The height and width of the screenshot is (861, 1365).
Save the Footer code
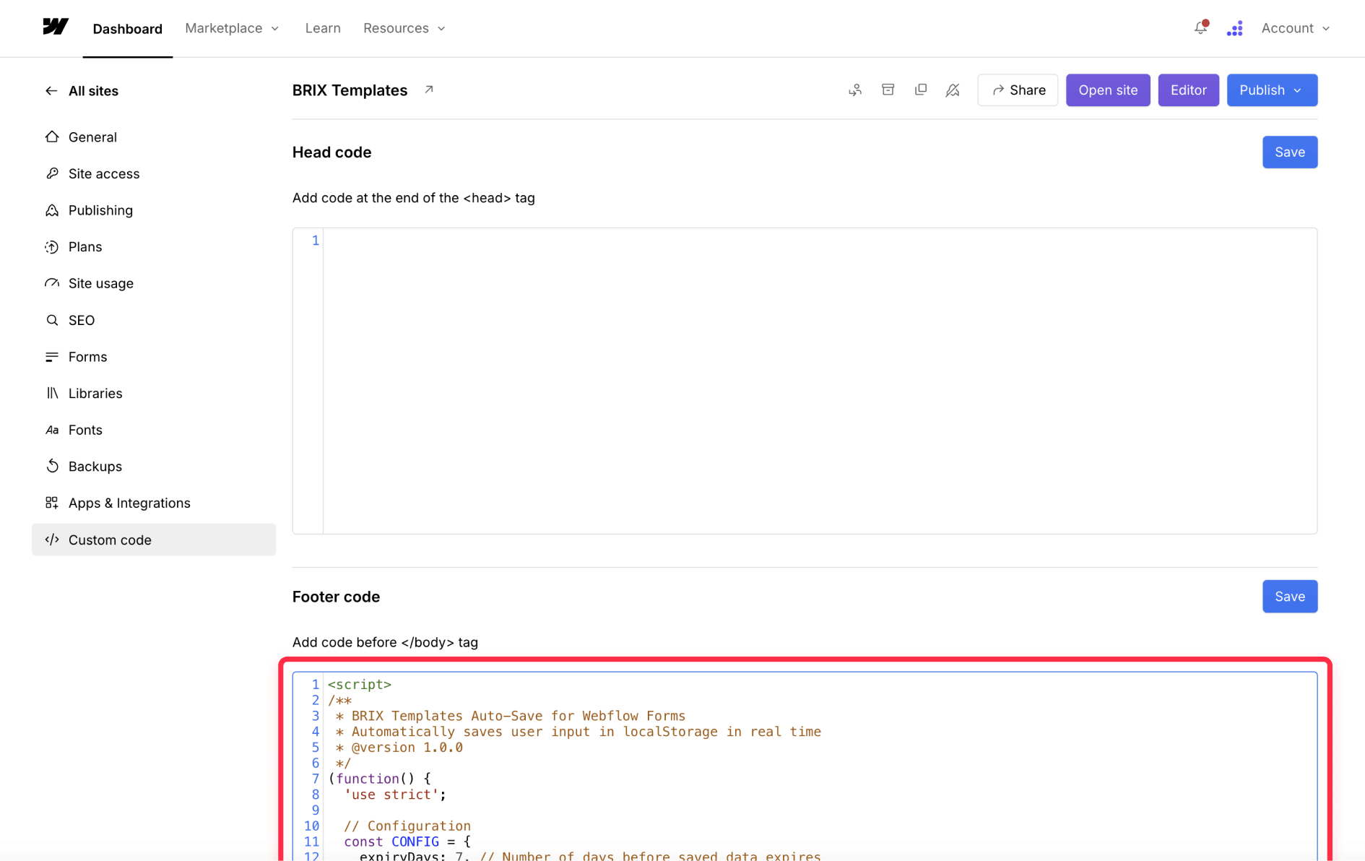coord(1290,597)
